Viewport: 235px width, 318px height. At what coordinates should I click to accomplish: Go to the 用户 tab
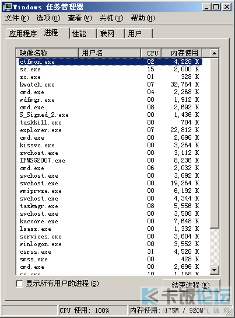(138, 33)
